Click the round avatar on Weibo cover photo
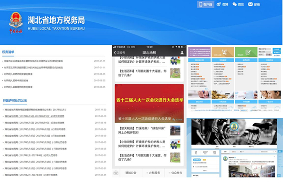The image size is (283, 184). click(234, 127)
